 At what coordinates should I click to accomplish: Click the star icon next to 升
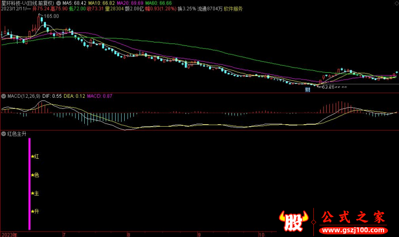coord(32,212)
